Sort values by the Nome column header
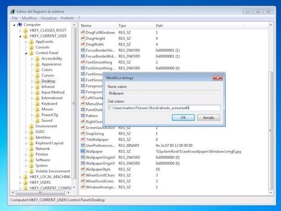Viewport: 281px width, 211px height. [x=98, y=25]
